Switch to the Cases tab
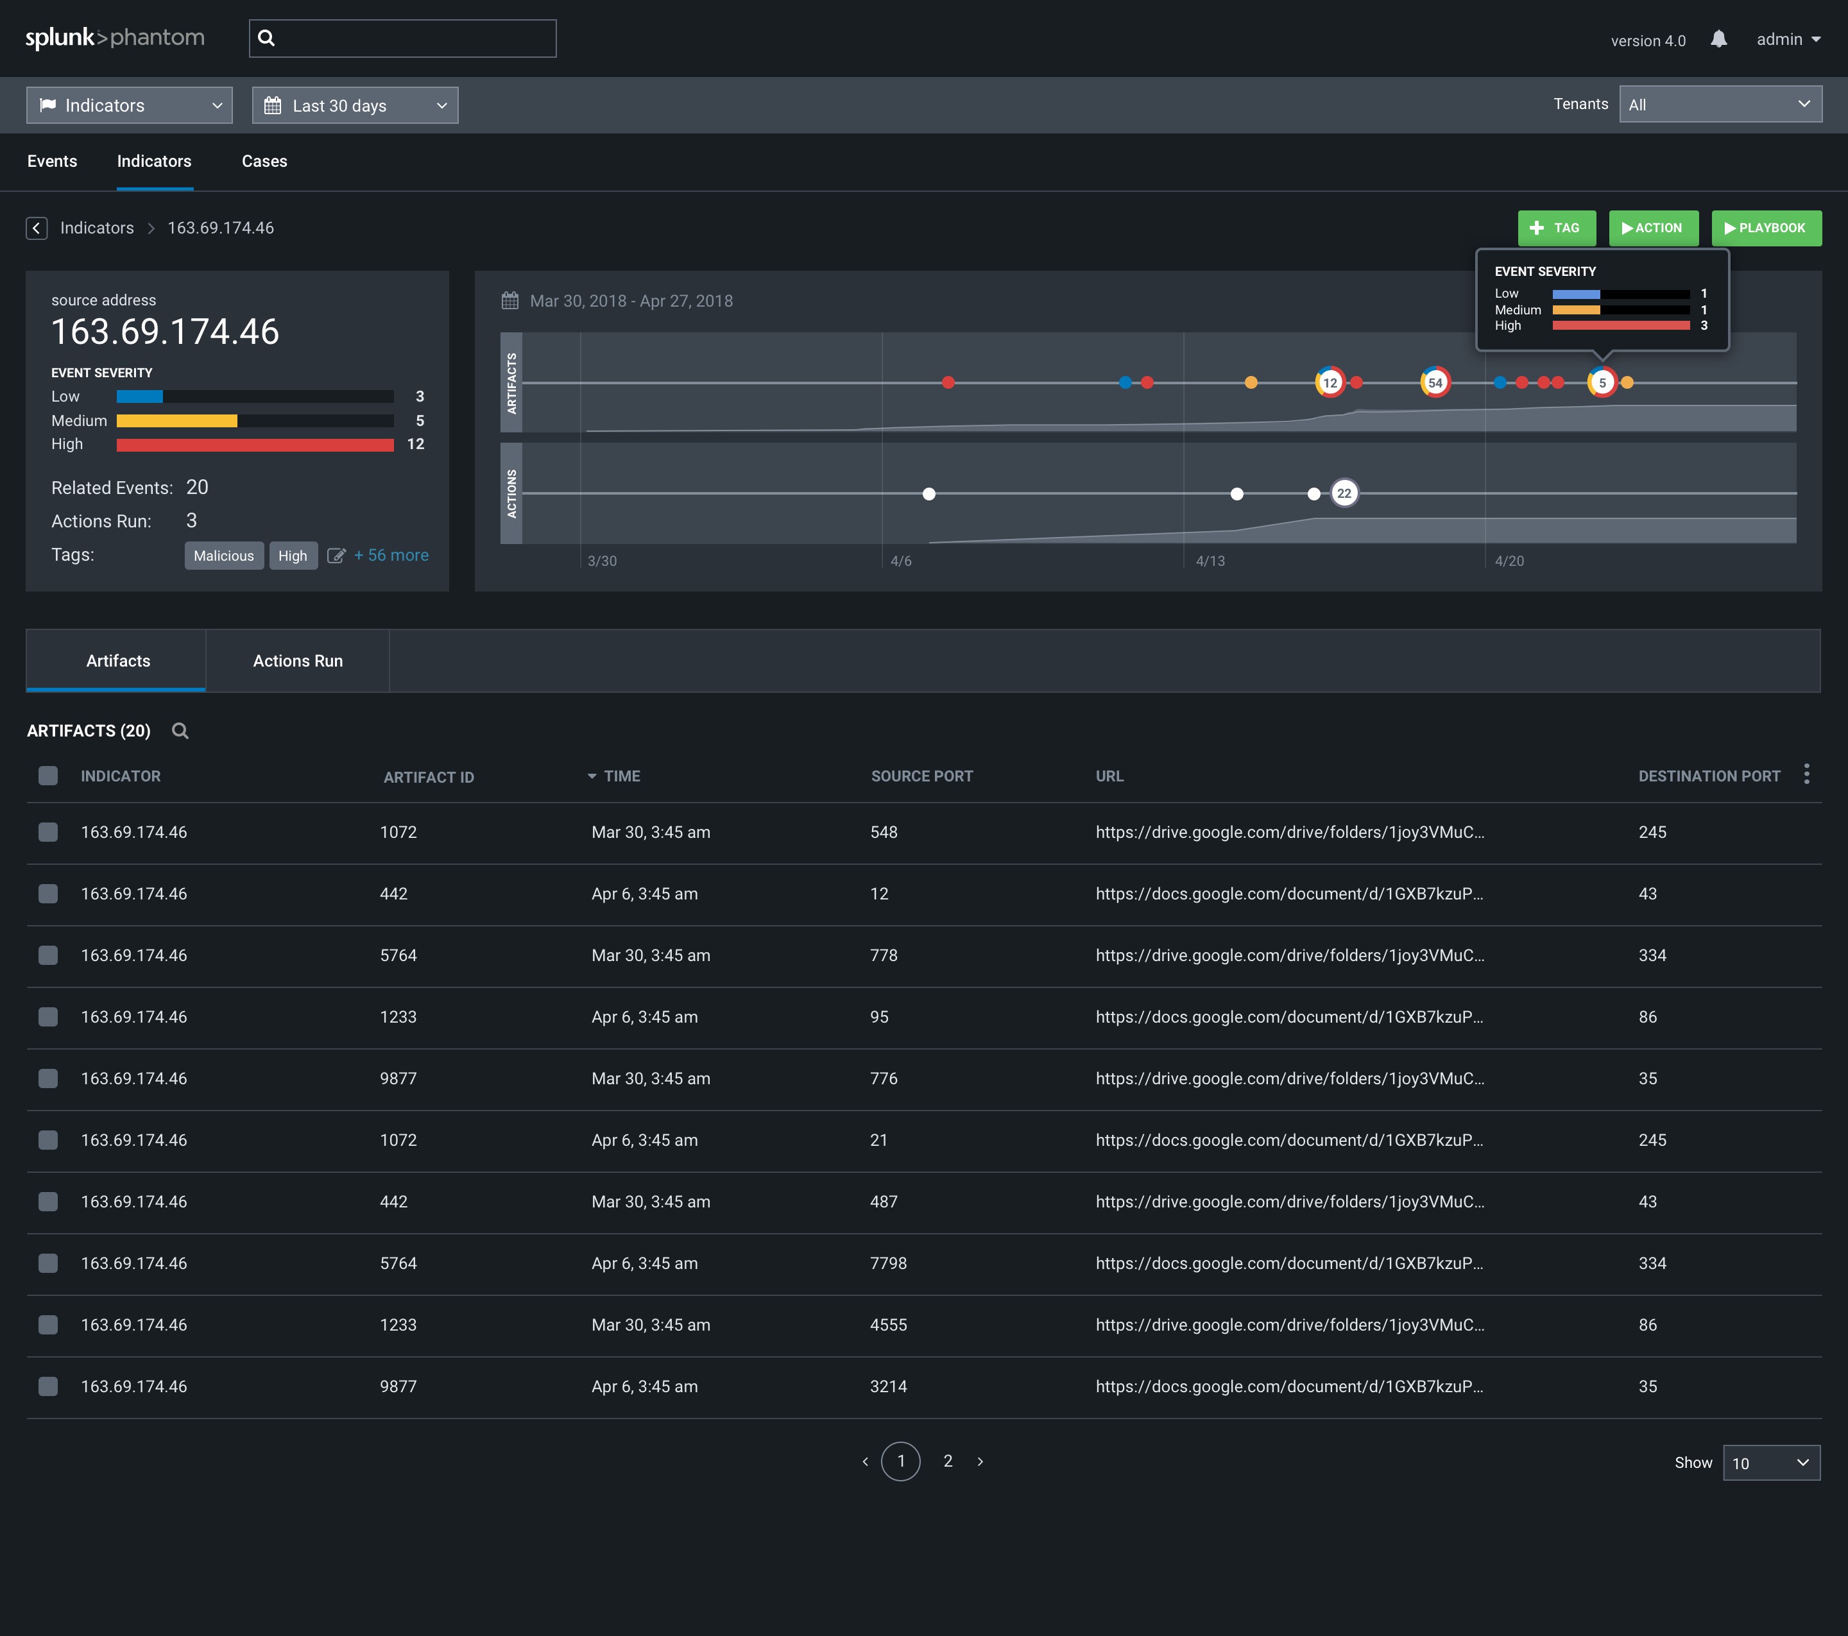The height and width of the screenshot is (1636, 1848). pyautogui.click(x=264, y=161)
